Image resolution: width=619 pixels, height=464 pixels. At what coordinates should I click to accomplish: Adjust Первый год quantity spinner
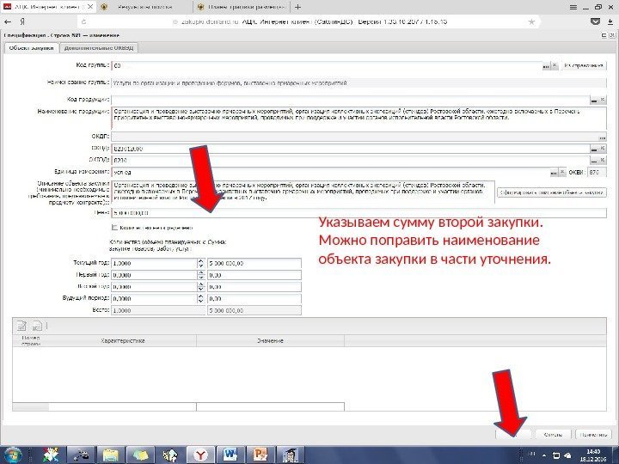(x=201, y=275)
